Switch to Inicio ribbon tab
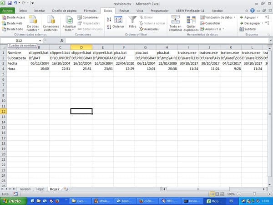 (23, 11)
